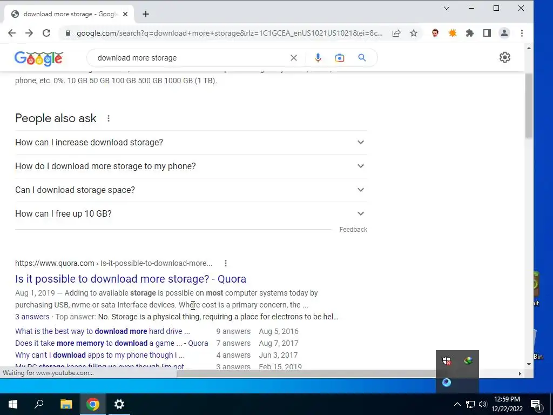Image resolution: width=553 pixels, height=415 pixels.
Task: Open a new tab with plus button
Action: coord(146,14)
